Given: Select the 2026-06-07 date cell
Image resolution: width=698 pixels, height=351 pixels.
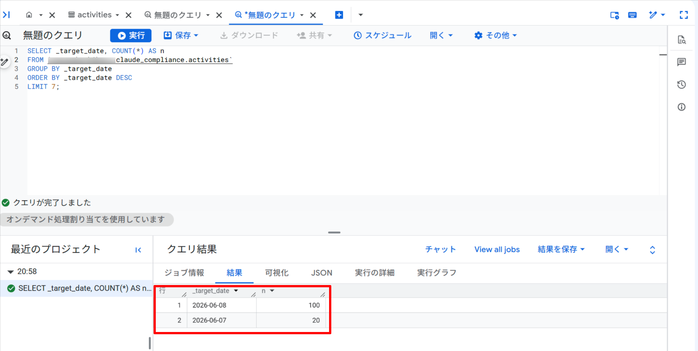Looking at the screenshot, I should [x=221, y=320].
